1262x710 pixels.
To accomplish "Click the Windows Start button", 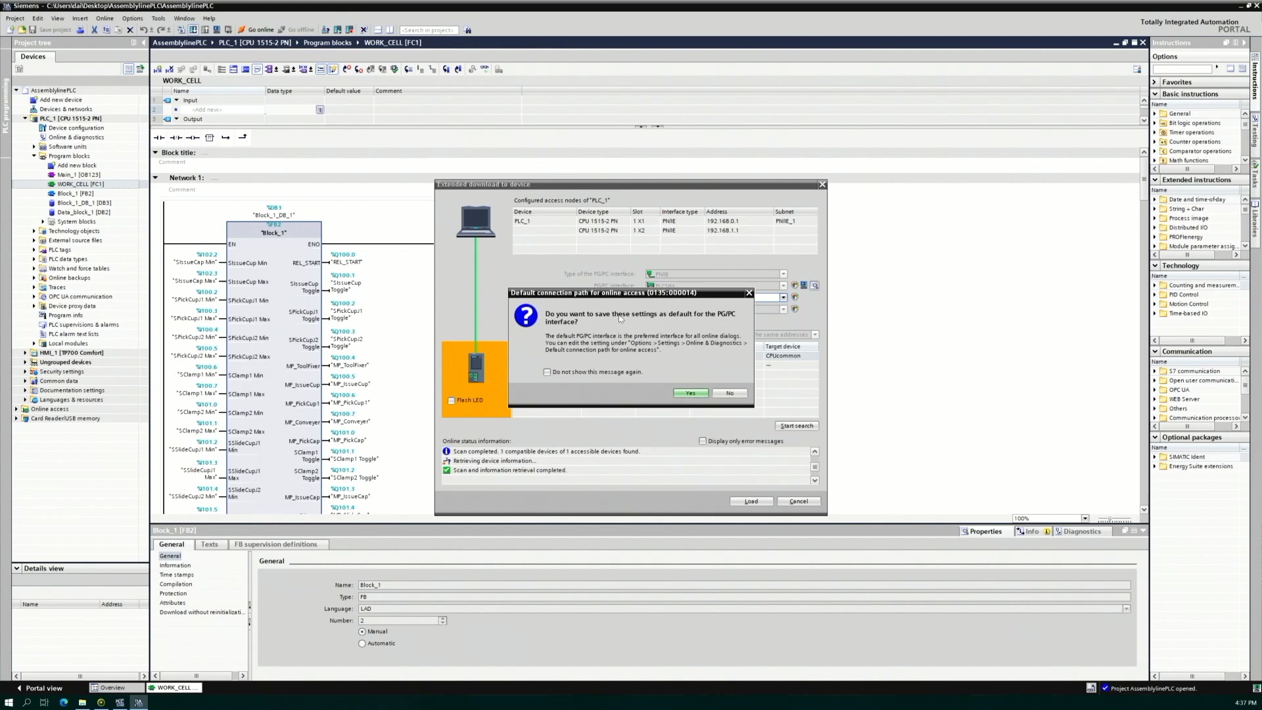I will coord(9,702).
